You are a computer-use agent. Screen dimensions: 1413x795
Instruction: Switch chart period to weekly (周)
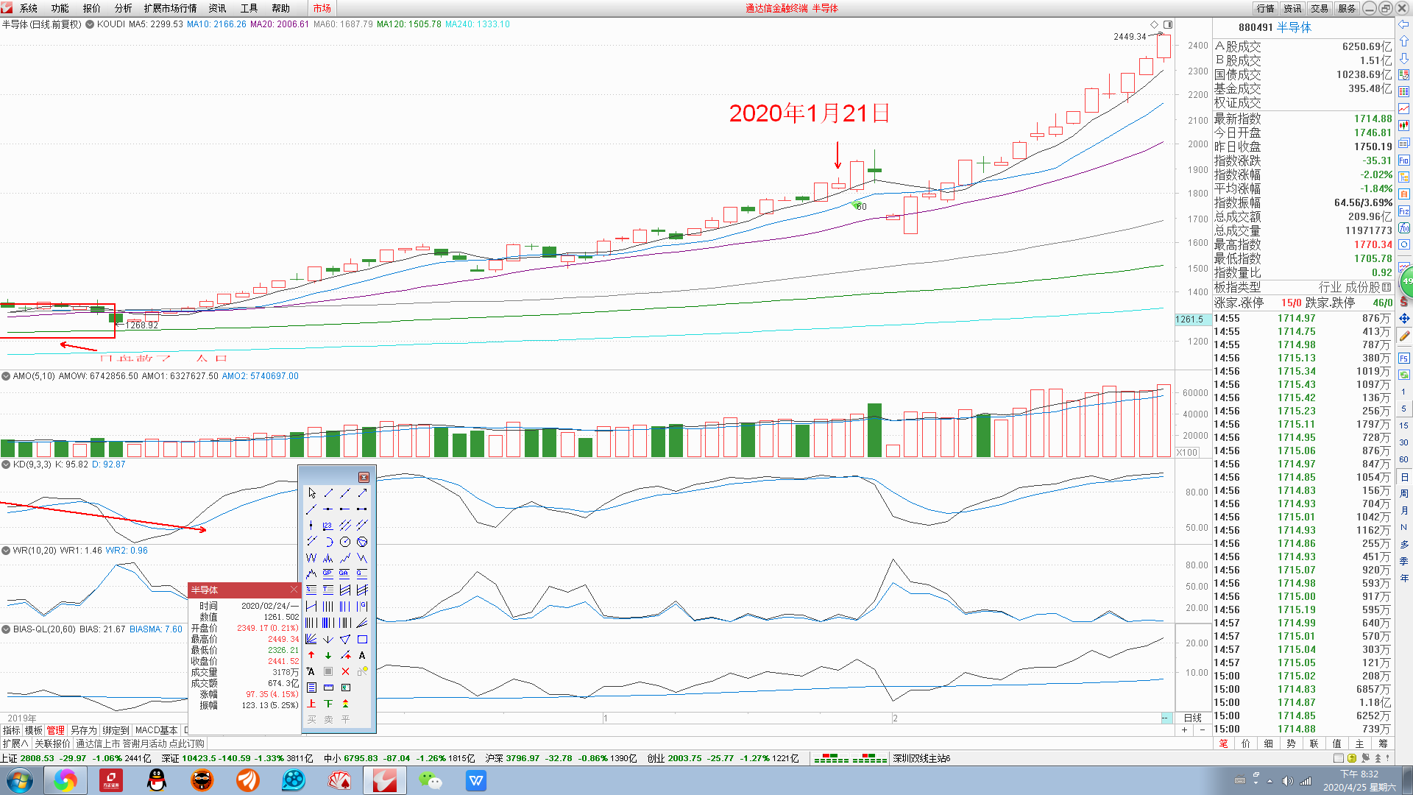pyautogui.click(x=1403, y=493)
